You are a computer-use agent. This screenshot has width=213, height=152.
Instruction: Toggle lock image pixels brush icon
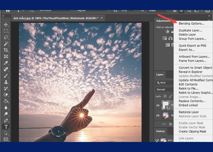click(170, 96)
